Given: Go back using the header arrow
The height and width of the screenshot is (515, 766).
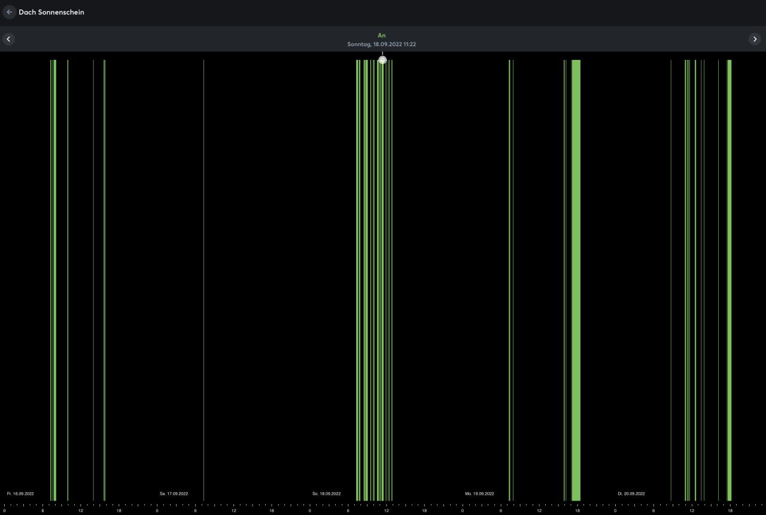Looking at the screenshot, I should 9,12.
